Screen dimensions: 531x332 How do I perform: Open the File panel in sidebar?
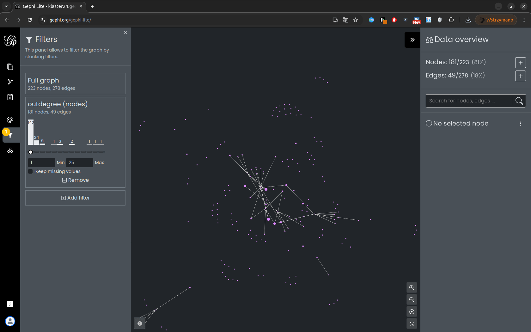click(10, 67)
